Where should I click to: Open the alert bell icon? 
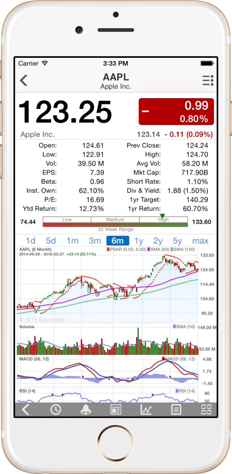[x=86, y=409]
